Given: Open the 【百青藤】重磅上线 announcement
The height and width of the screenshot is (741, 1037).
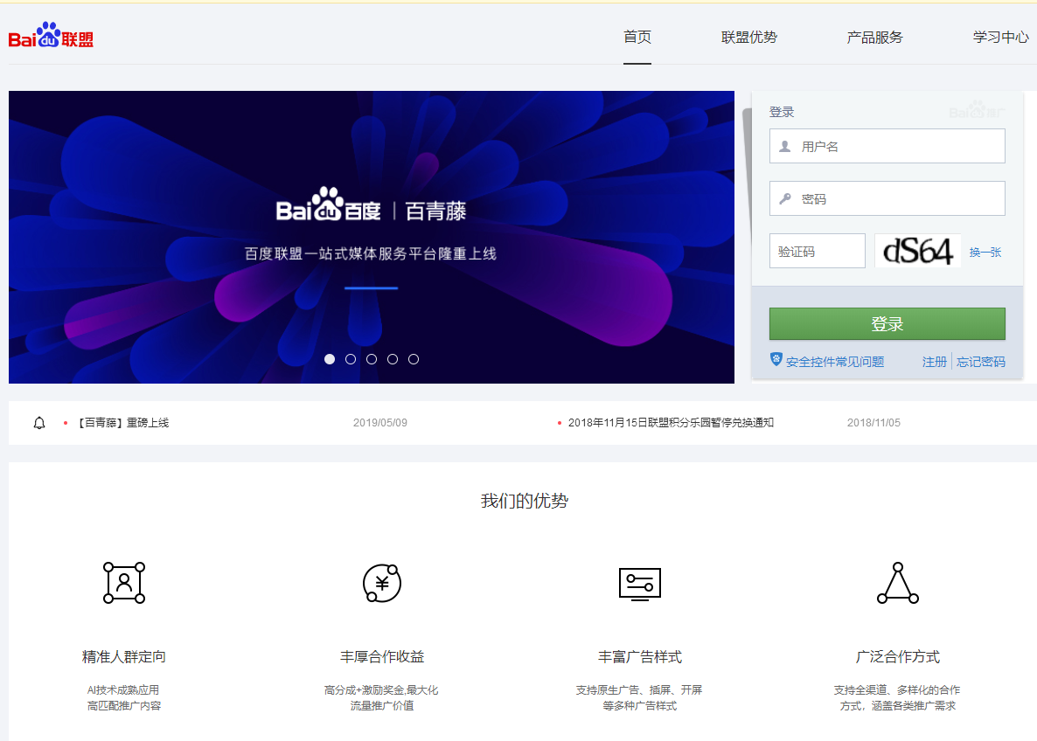Looking at the screenshot, I should pyautogui.click(x=123, y=423).
